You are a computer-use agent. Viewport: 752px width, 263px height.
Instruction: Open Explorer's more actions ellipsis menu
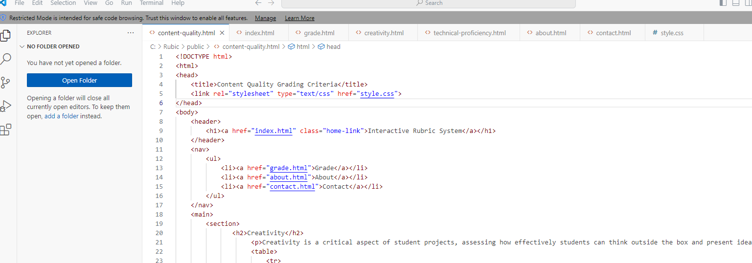pos(131,33)
